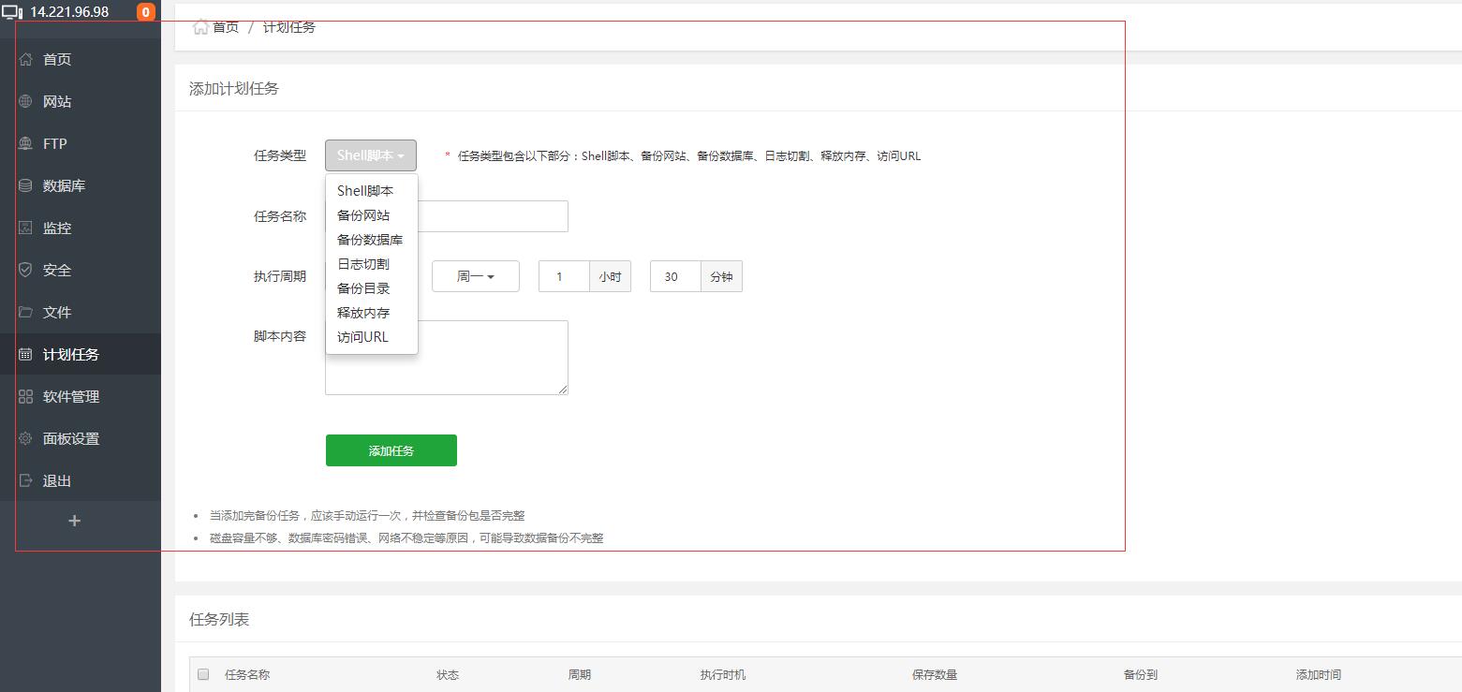Click the 周期 column header

(580, 674)
